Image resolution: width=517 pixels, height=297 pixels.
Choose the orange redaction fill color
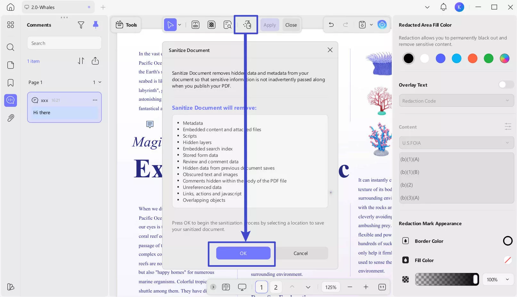[x=472, y=58]
